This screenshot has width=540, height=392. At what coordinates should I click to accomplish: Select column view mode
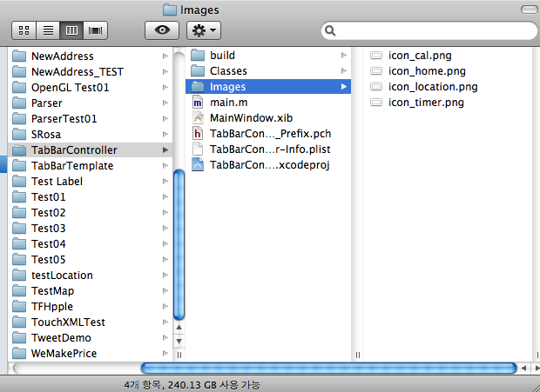(x=71, y=30)
